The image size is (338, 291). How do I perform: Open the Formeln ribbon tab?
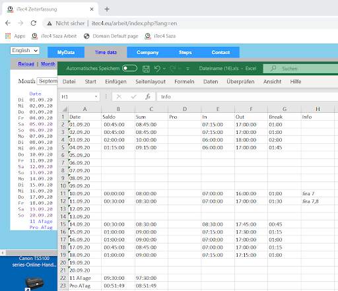(184, 82)
